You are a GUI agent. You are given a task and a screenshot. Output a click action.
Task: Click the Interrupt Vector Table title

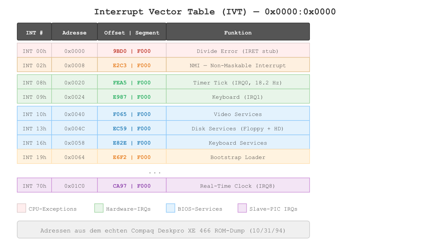pos(215,12)
